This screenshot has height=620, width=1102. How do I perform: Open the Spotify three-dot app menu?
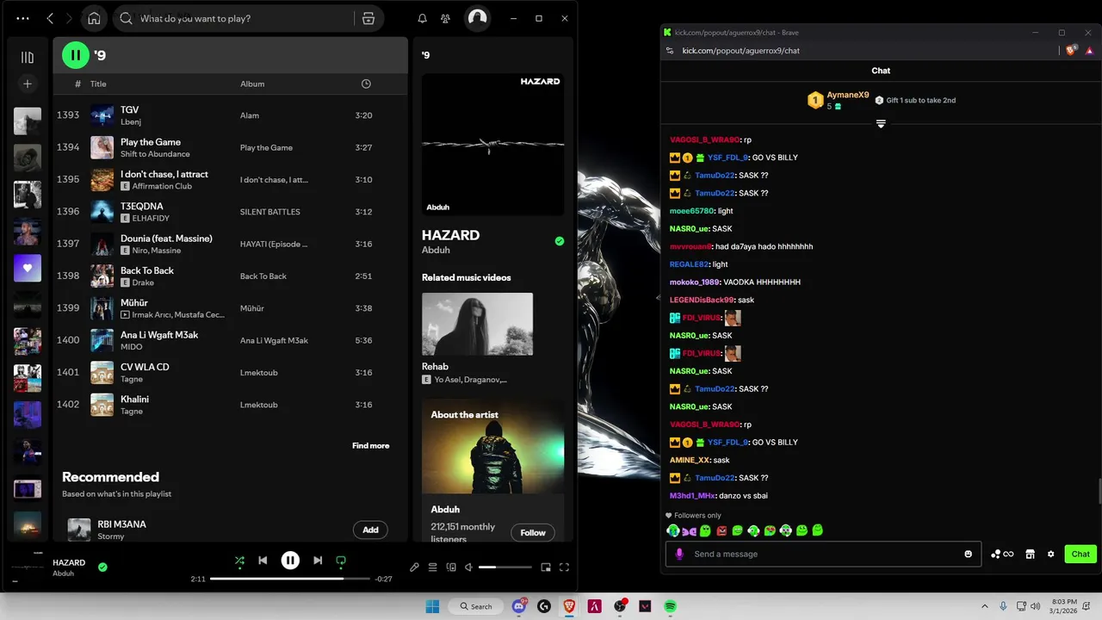click(x=22, y=18)
